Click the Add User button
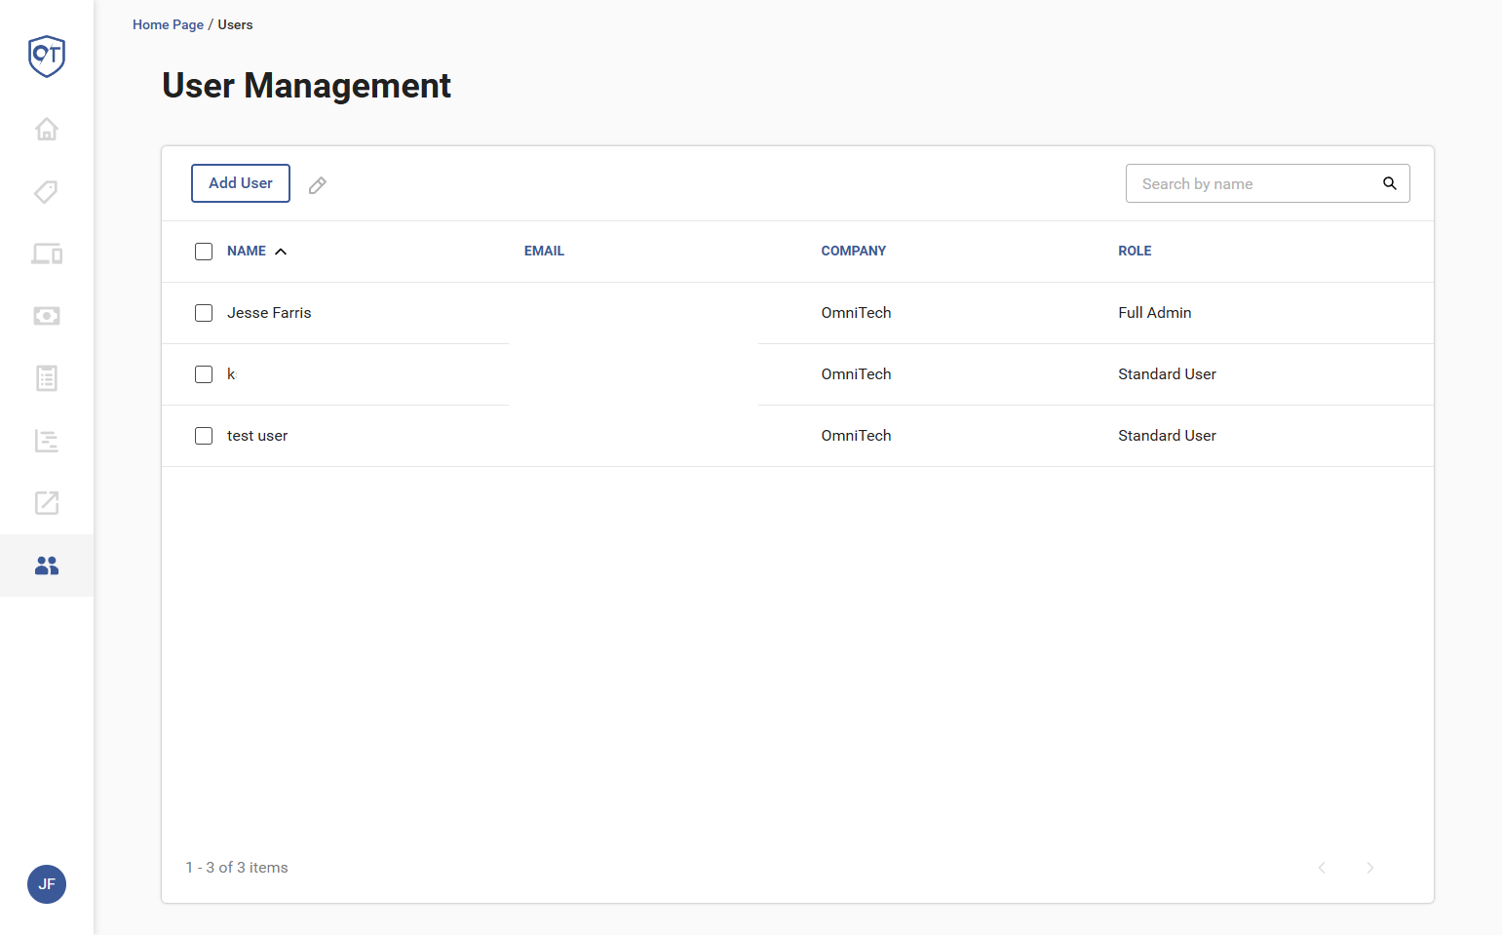 (241, 183)
